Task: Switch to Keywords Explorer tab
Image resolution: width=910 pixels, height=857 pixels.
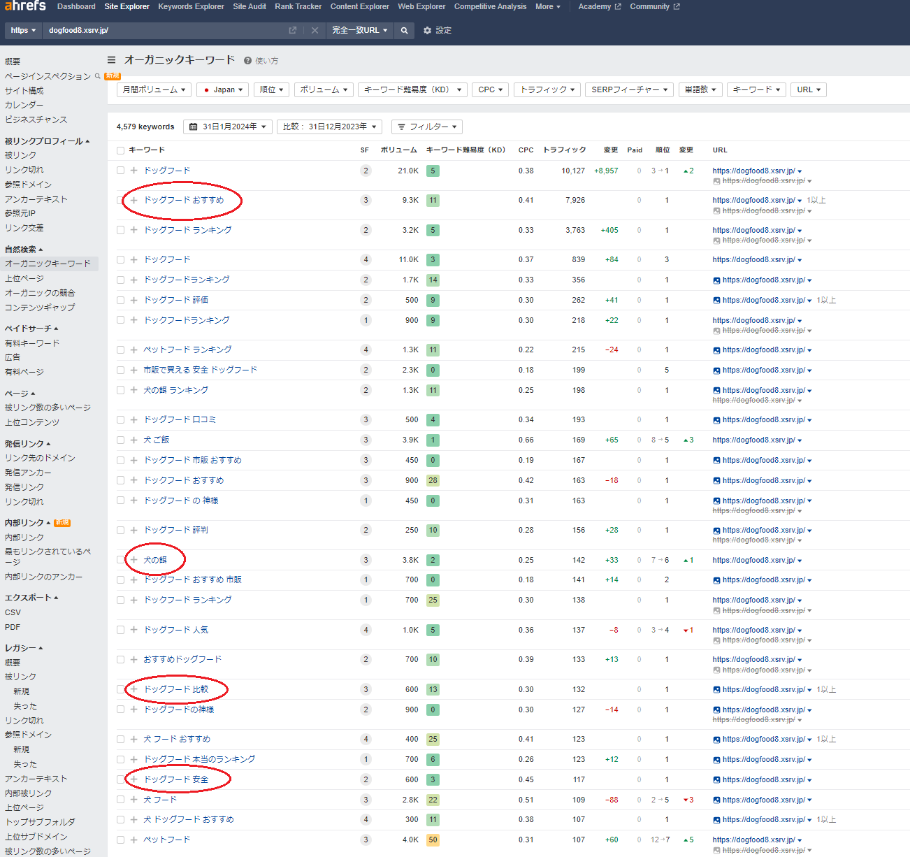Action: pyautogui.click(x=191, y=6)
